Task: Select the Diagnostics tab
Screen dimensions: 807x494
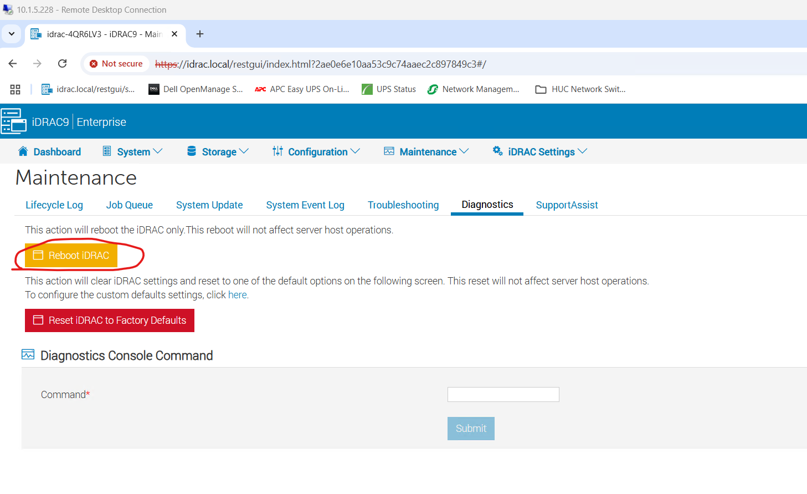Action: pyautogui.click(x=487, y=205)
